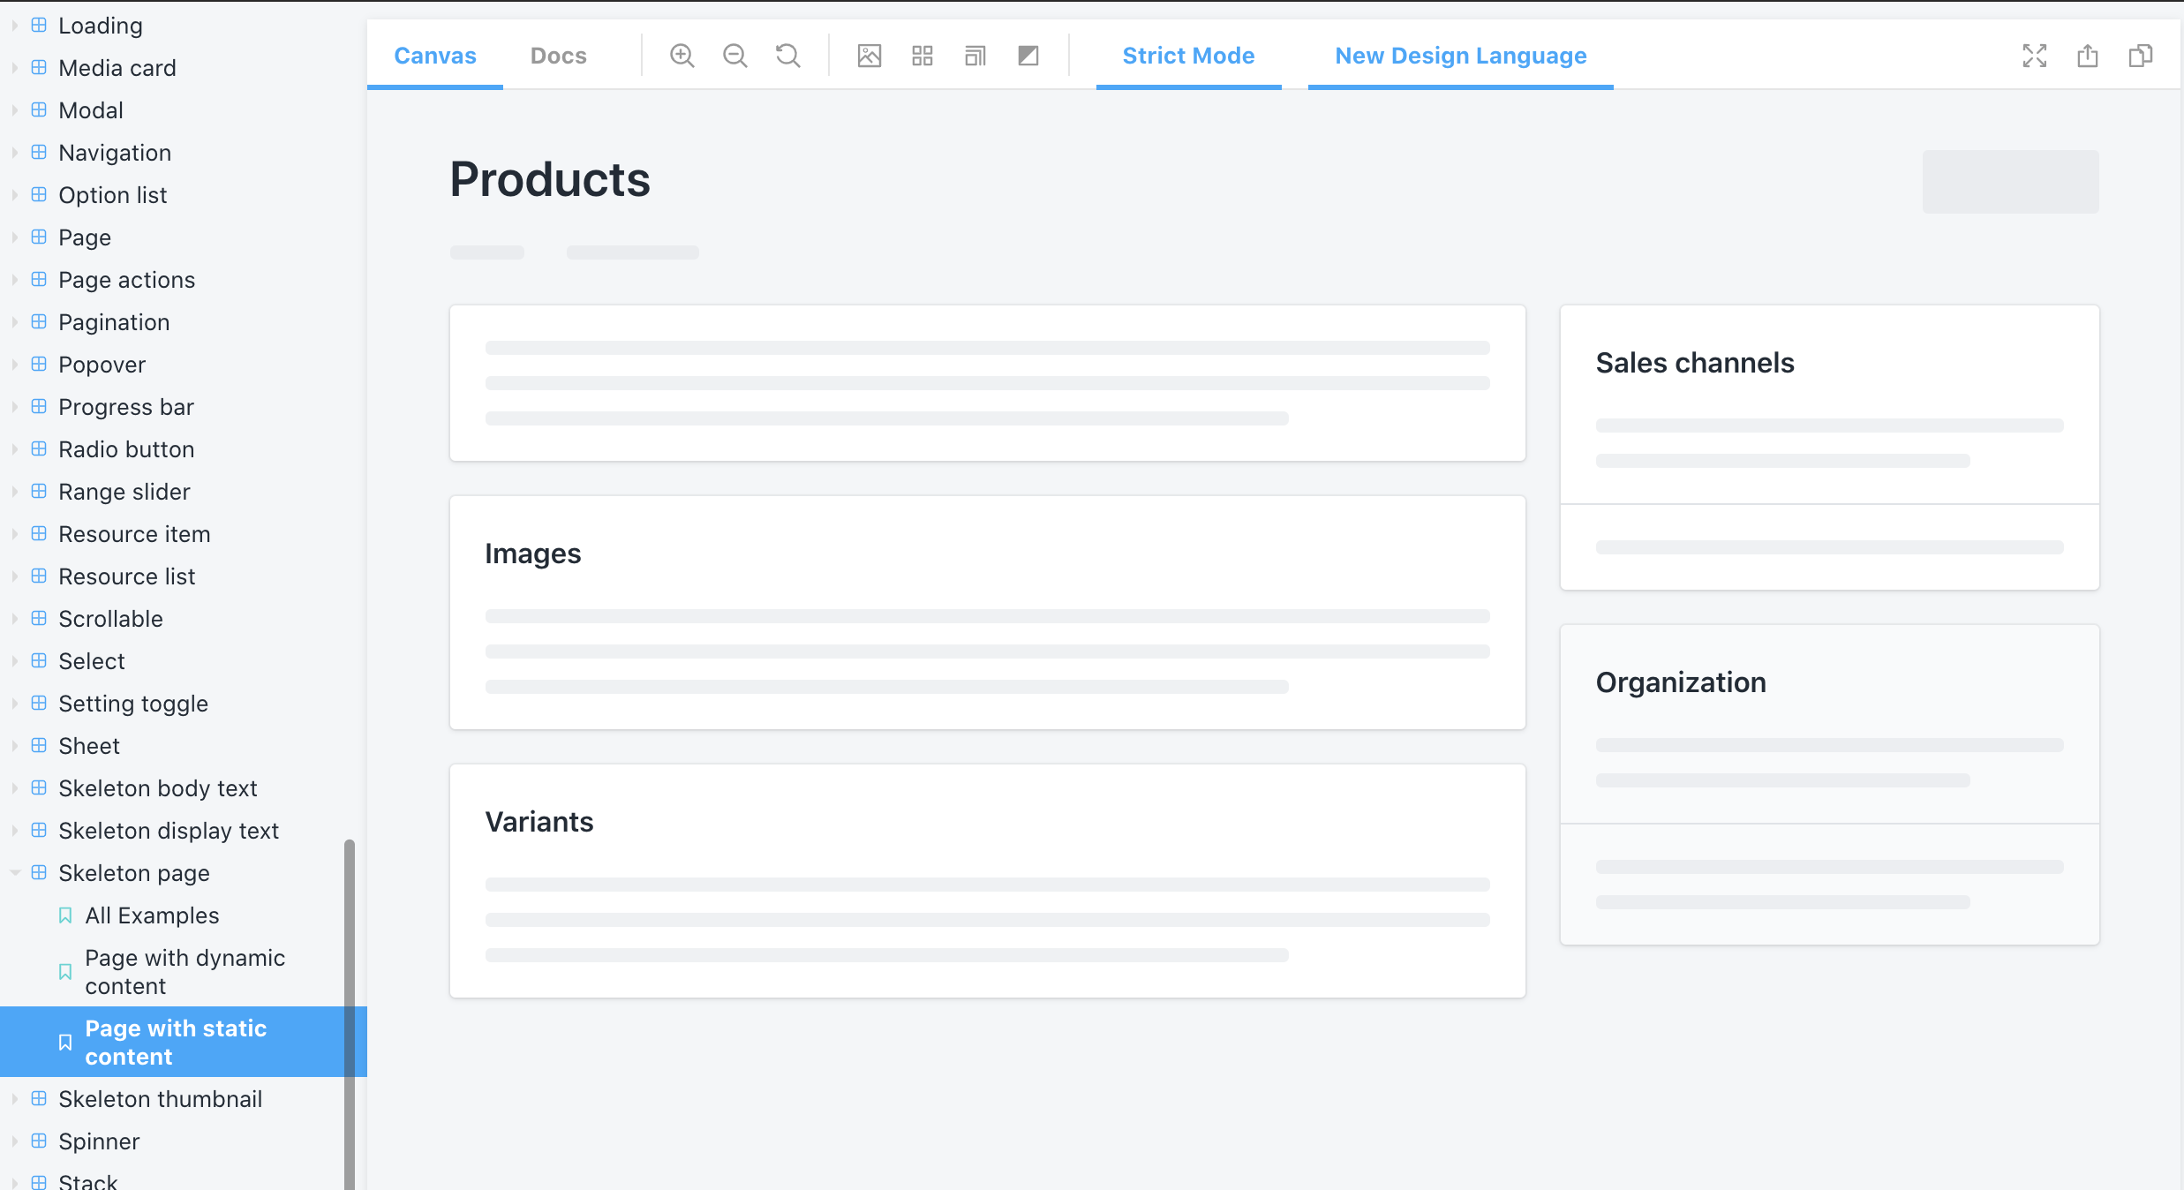Click the zoom in icon
Screen dimensions: 2184x1190
(682, 56)
